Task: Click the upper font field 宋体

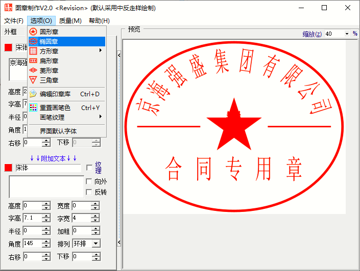Action: coord(21,48)
